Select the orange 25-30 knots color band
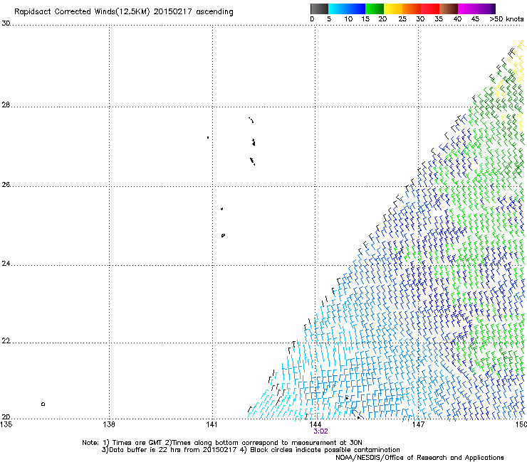The width and height of the screenshot is (527, 462). (412, 9)
